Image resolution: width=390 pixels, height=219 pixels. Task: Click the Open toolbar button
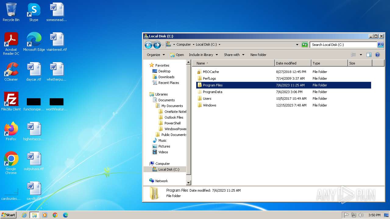[177, 55]
